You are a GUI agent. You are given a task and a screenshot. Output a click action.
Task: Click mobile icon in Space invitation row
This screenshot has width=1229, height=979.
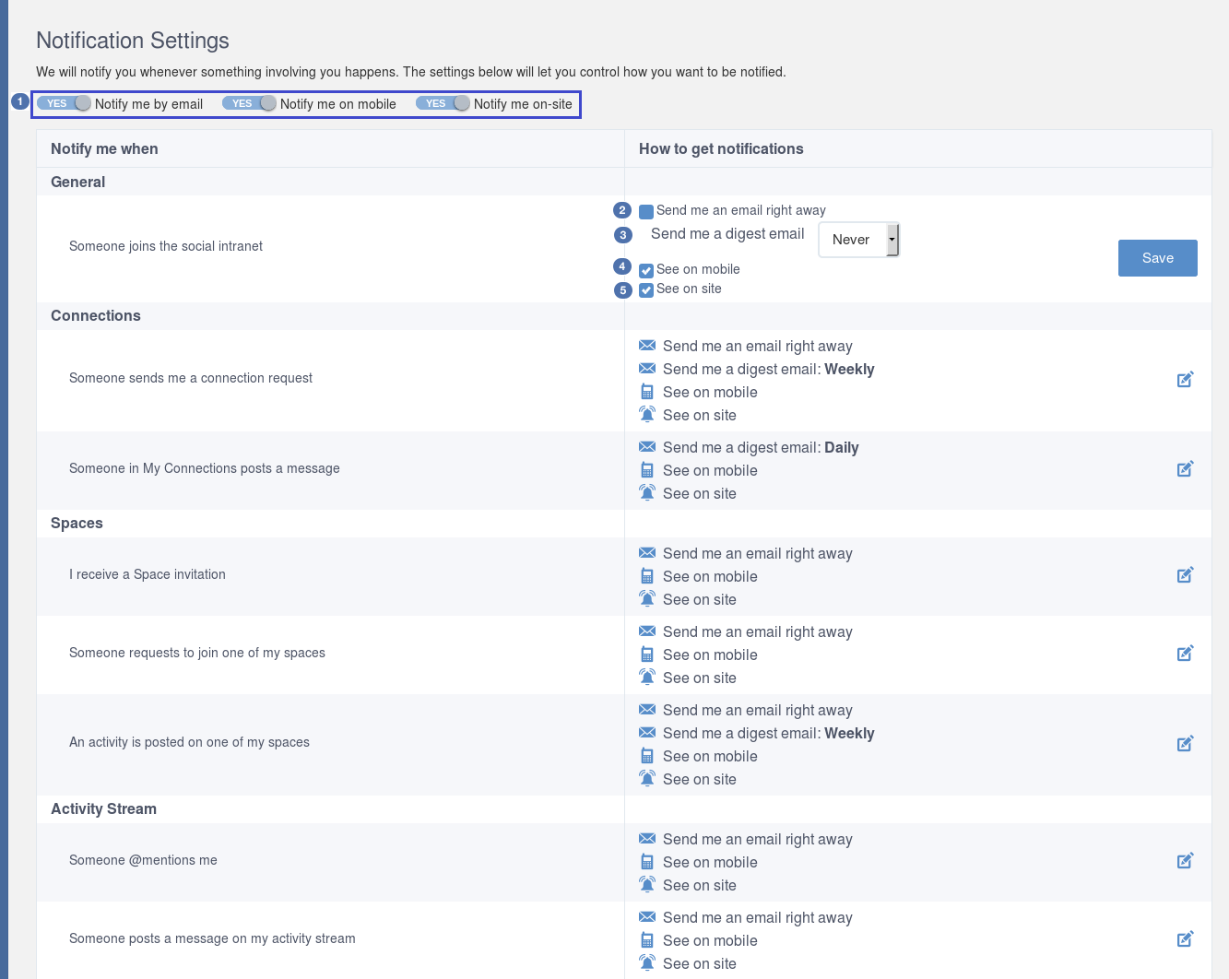click(x=647, y=576)
